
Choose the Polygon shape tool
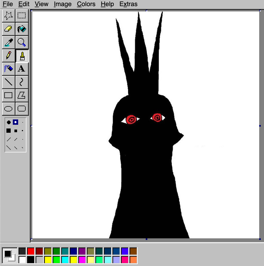[x=22, y=95]
